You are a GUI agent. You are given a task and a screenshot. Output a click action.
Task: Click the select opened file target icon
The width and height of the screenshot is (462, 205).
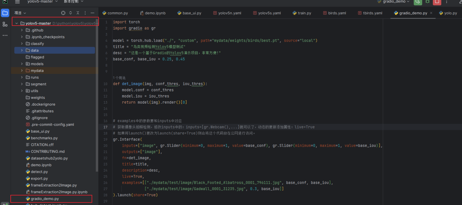[63, 13]
